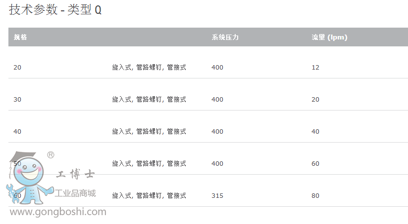Select the 流量 (lpm) column header

[329, 37]
